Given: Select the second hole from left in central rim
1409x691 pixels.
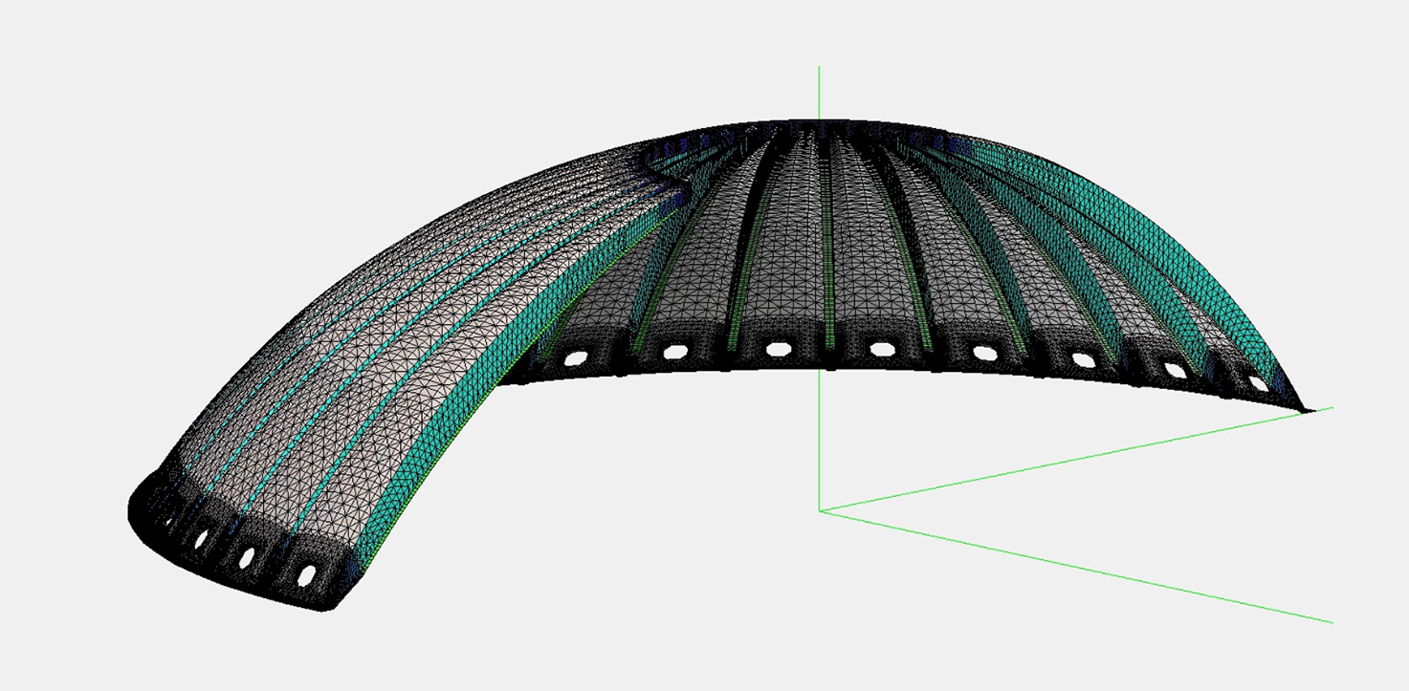Looking at the screenshot, I should coord(675,352).
